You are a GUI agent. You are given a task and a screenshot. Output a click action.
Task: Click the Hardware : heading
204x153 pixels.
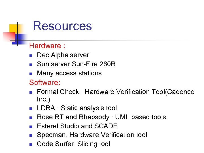(x=47, y=46)
